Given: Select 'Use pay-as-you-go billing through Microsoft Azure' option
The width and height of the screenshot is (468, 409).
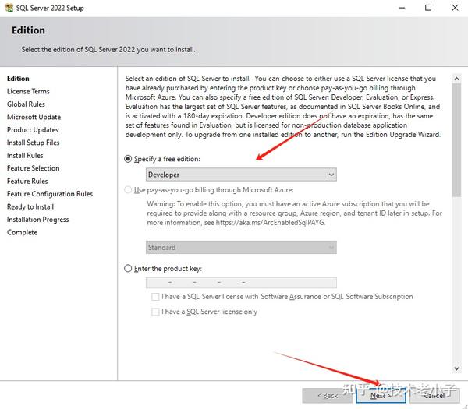Looking at the screenshot, I should click(128, 190).
